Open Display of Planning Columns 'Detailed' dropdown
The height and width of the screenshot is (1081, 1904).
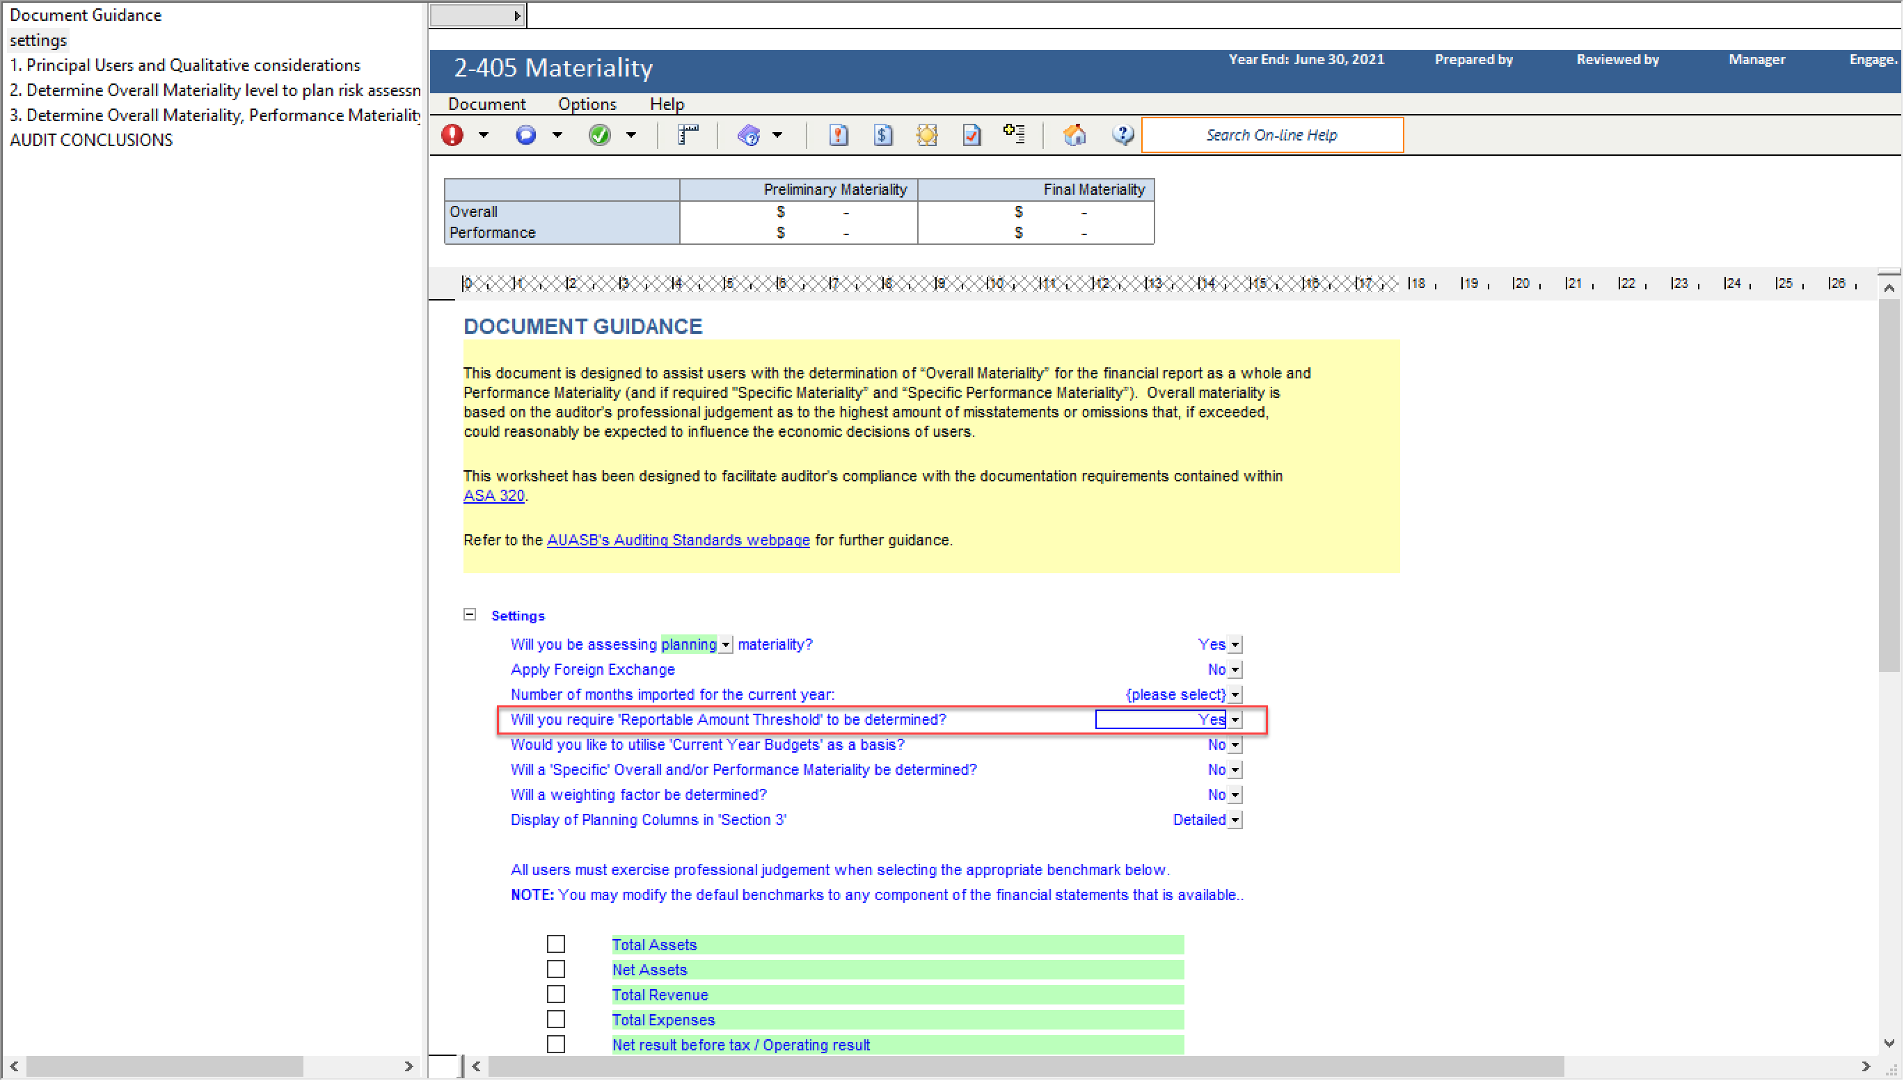coord(1235,820)
